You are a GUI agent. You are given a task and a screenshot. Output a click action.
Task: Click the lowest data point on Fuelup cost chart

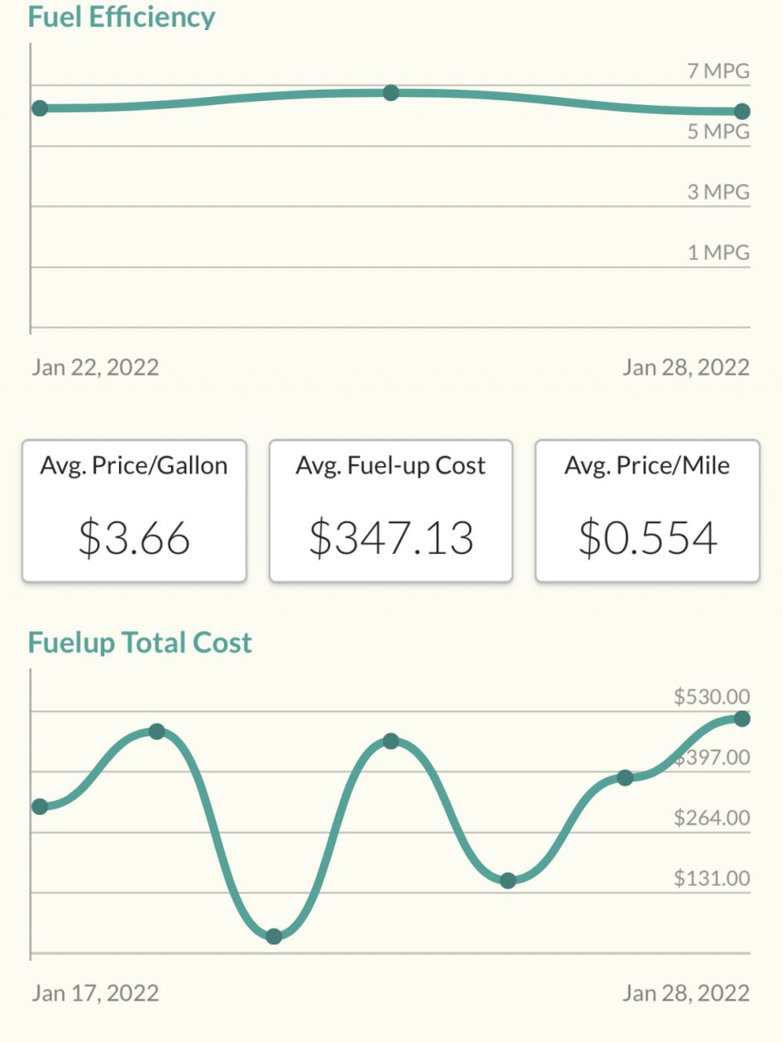(x=274, y=936)
